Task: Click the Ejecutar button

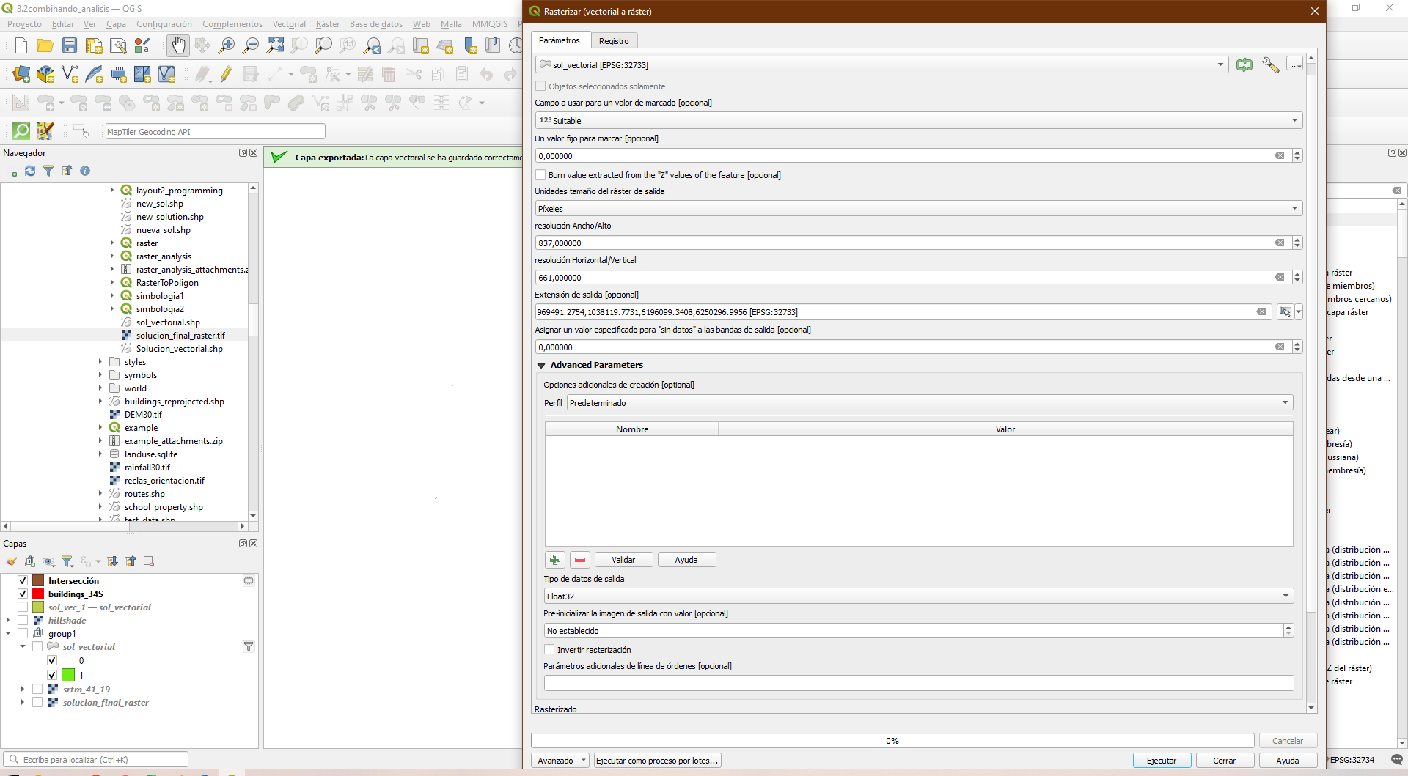Action: (x=1162, y=761)
